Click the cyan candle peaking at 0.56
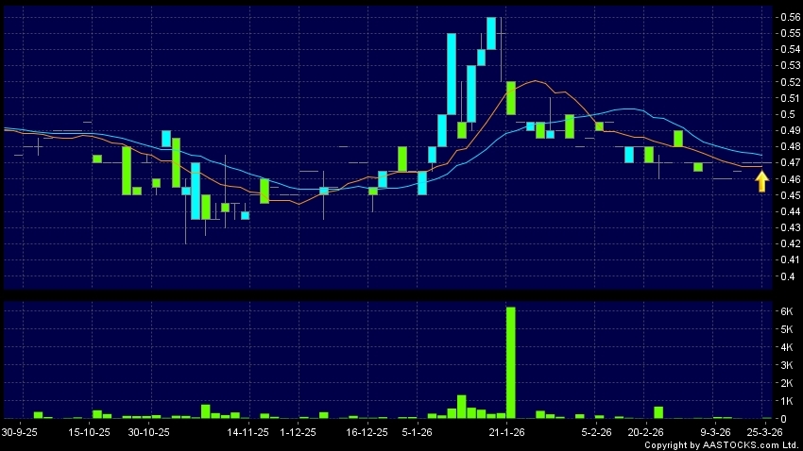Viewport: 803px width, 451px height. 491,33
